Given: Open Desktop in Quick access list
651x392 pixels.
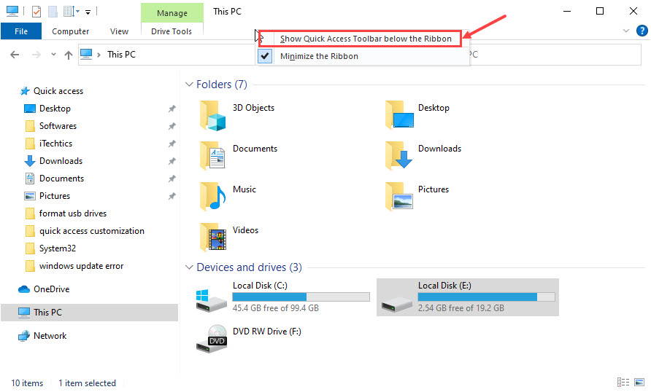Looking at the screenshot, I should 55,108.
